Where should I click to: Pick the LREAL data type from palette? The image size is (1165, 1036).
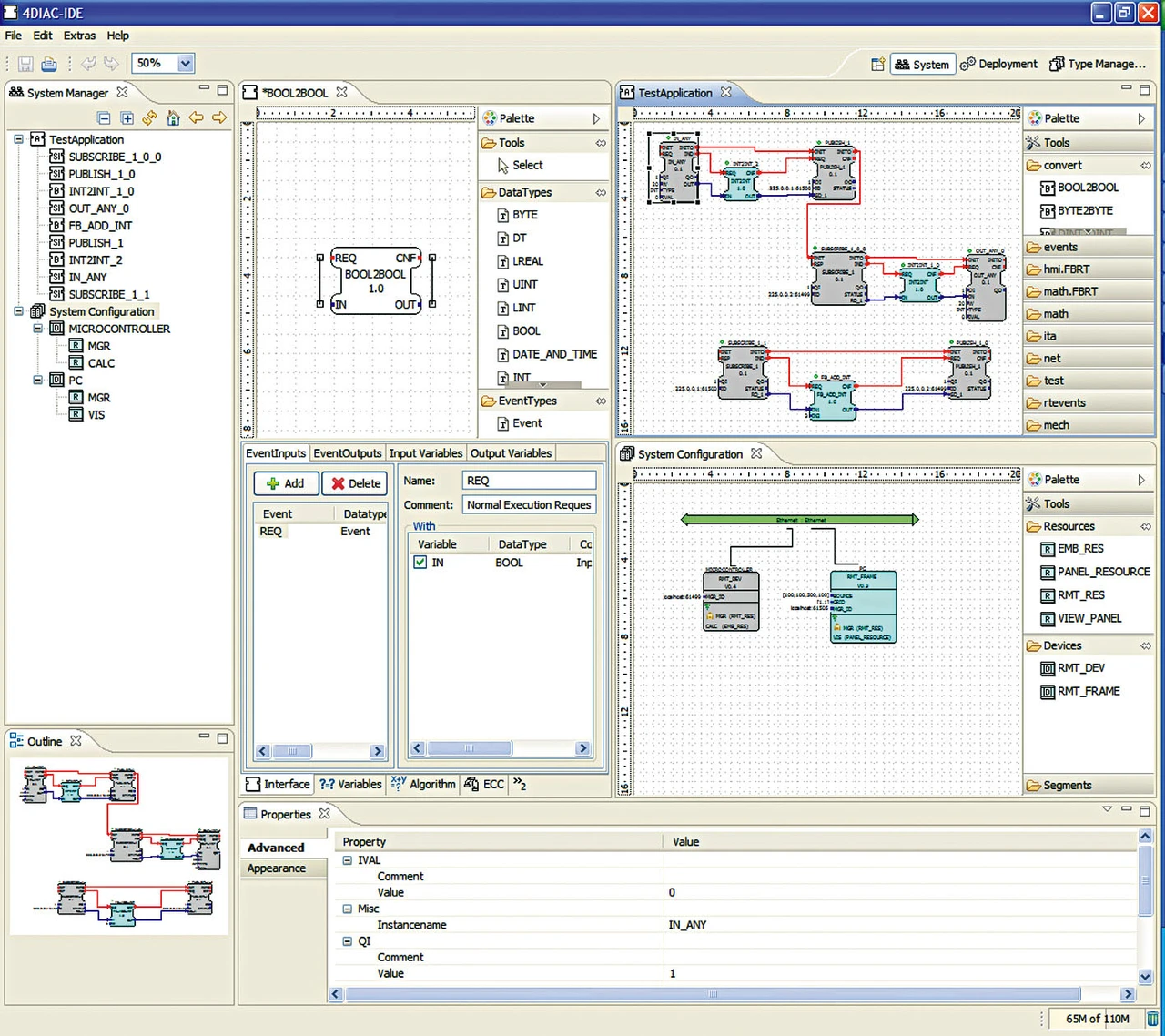point(520,261)
